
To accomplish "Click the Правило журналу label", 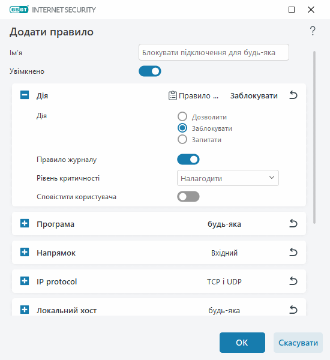I will coord(67,160).
